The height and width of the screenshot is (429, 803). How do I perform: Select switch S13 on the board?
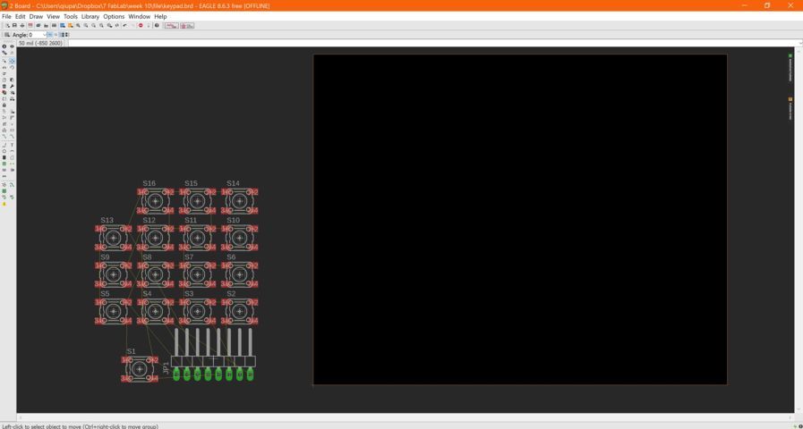(113, 237)
